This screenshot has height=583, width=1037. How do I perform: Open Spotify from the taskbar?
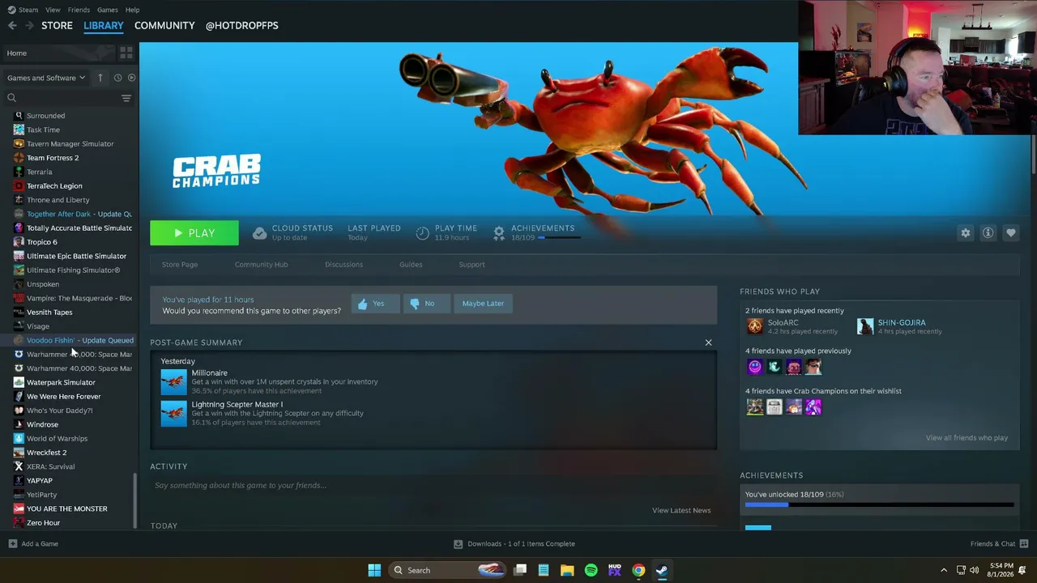[x=591, y=570]
